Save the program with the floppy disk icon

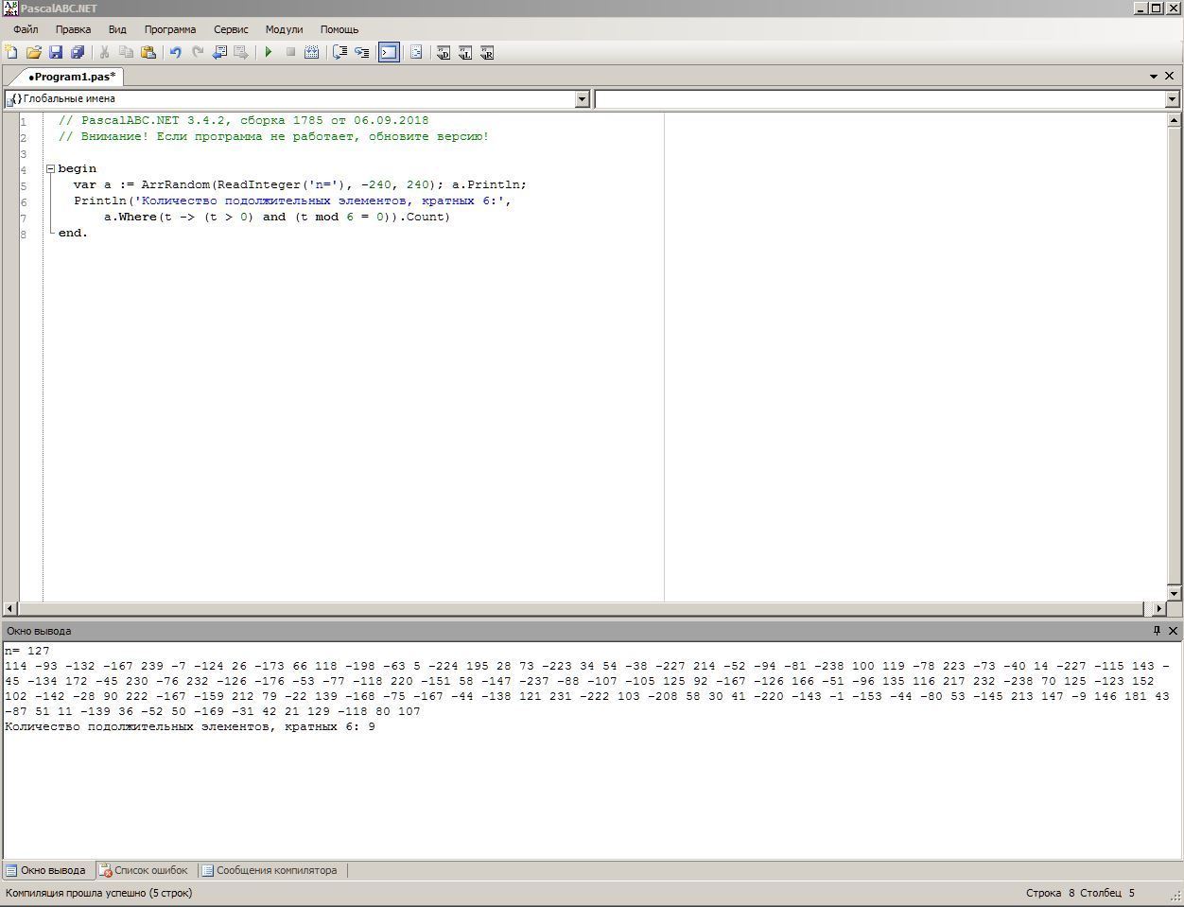55,53
